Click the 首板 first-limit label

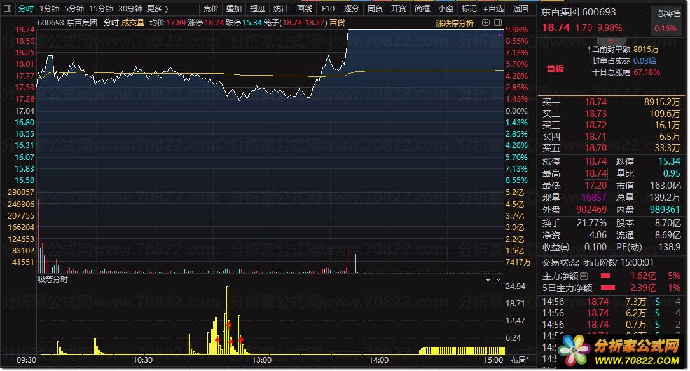pos(555,69)
